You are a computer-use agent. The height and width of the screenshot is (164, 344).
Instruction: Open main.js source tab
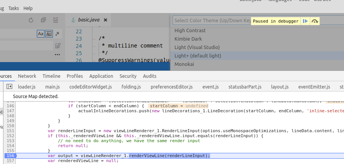click(53, 87)
